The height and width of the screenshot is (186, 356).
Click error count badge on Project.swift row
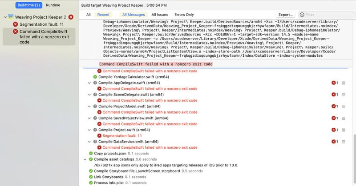click(335, 130)
